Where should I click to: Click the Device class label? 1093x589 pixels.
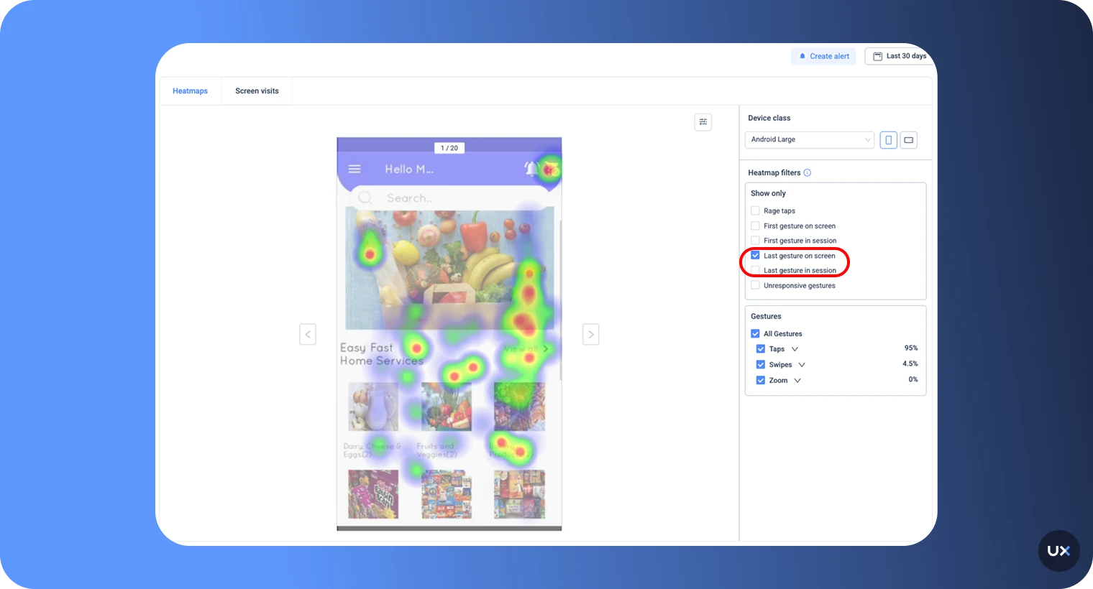(x=769, y=118)
